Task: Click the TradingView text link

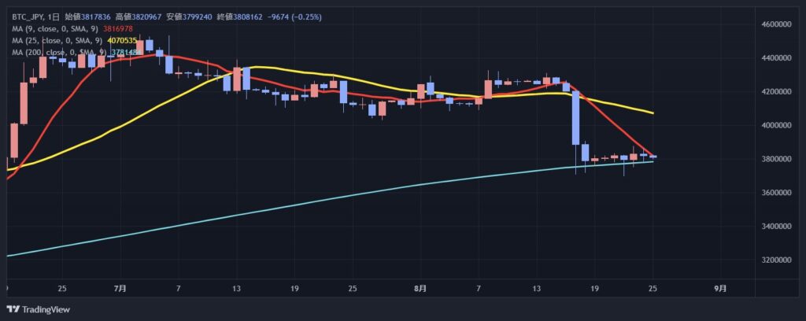Action: pyautogui.click(x=46, y=309)
